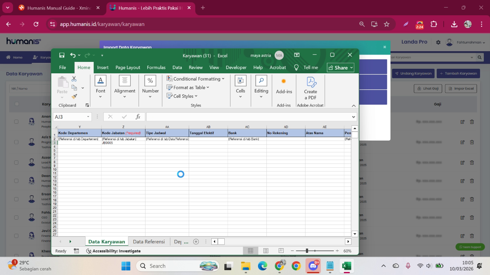
Task: Add a new sheet with the plus icon
Action: (x=196, y=241)
